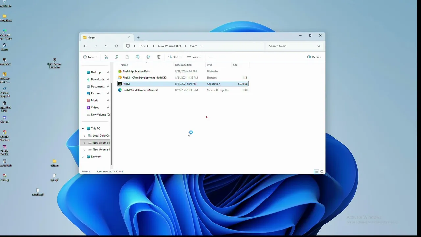Screen dimensions: 421x237
Task: Select the Goofy Gorillas desktop icon
Action: (x=4, y=150)
